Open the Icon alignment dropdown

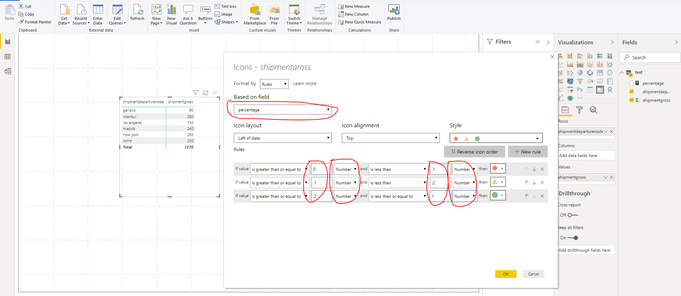click(390, 138)
